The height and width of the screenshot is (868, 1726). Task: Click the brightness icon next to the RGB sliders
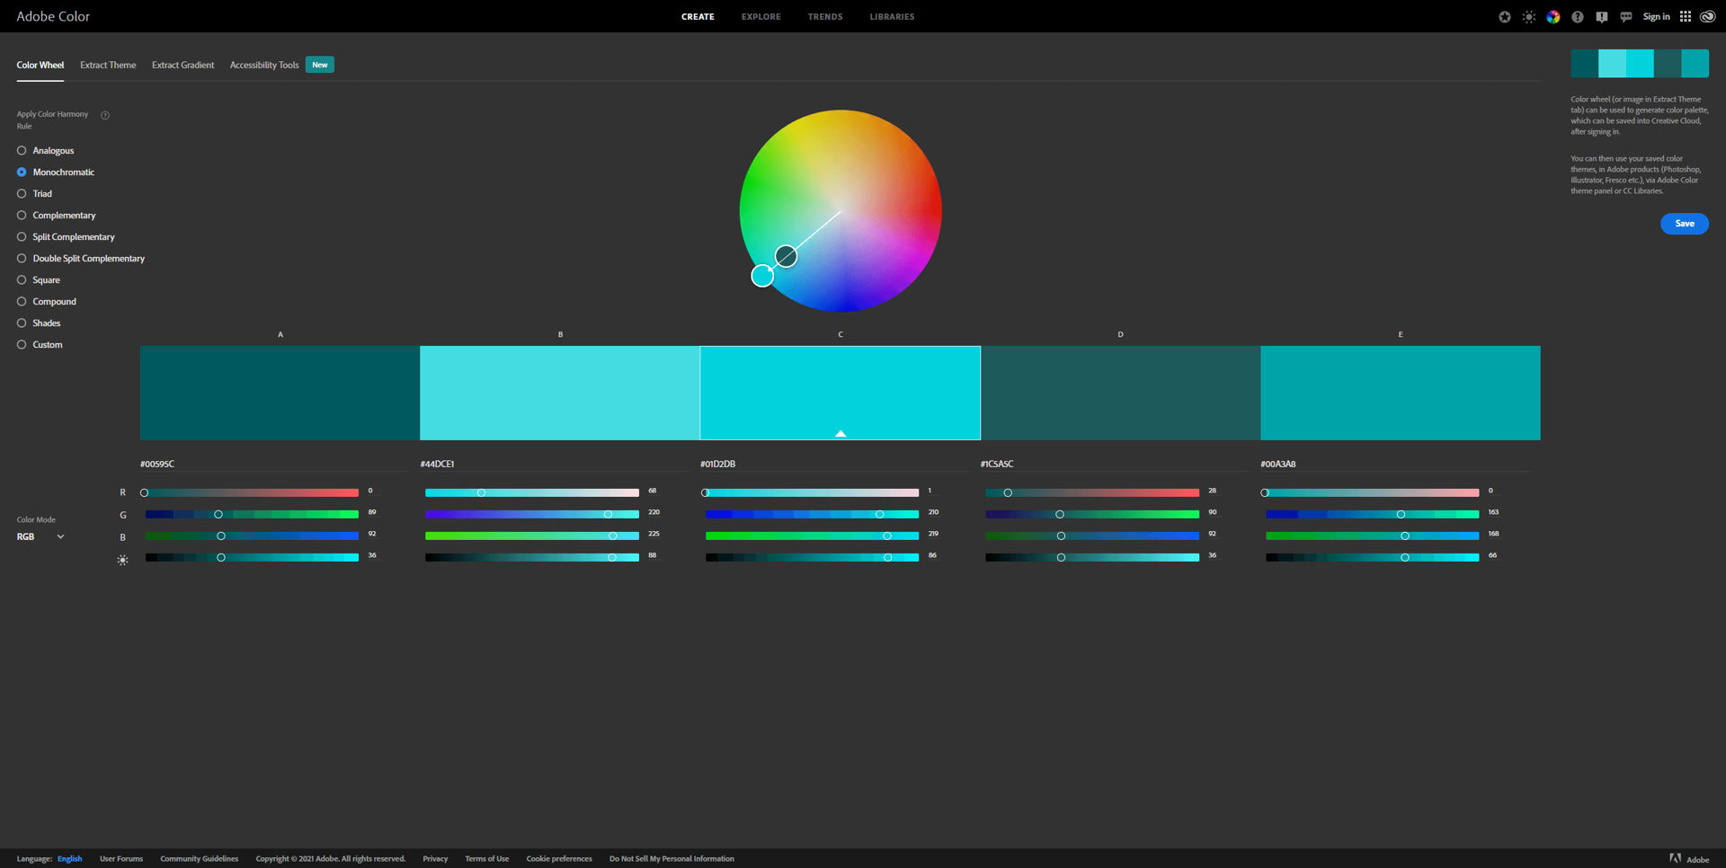122,559
